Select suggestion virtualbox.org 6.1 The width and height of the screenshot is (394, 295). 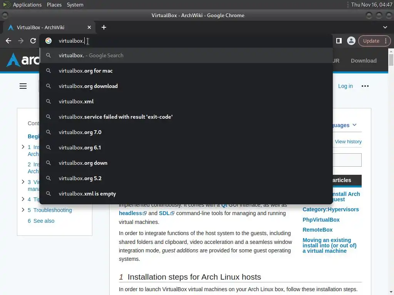pos(186,147)
